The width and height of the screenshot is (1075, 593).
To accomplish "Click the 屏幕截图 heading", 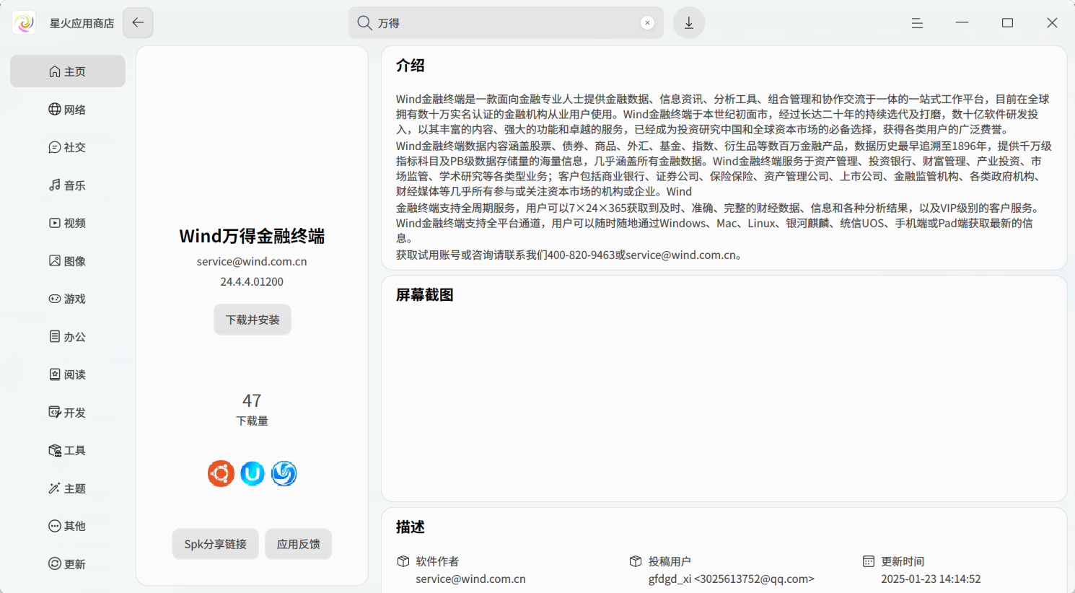I will [425, 295].
